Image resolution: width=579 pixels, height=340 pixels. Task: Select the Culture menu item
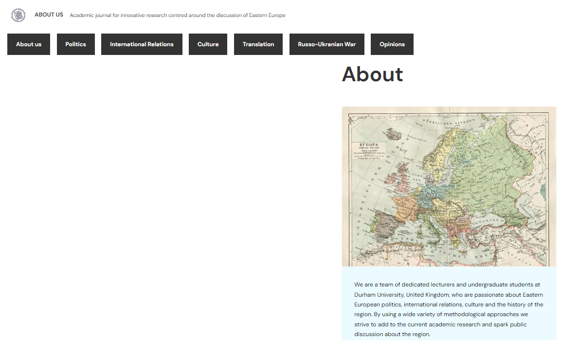208,44
